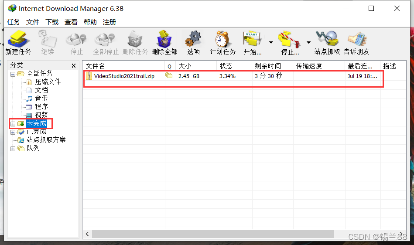
Task: Click the Jul 19 18:... date cell
Action: click(362, 76)
